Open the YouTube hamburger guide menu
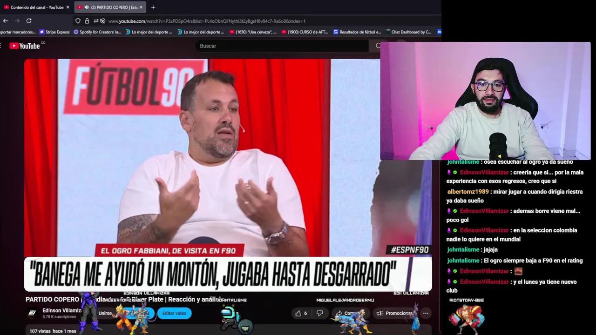Viewport: 596px width, 335px height. (1, 46)
